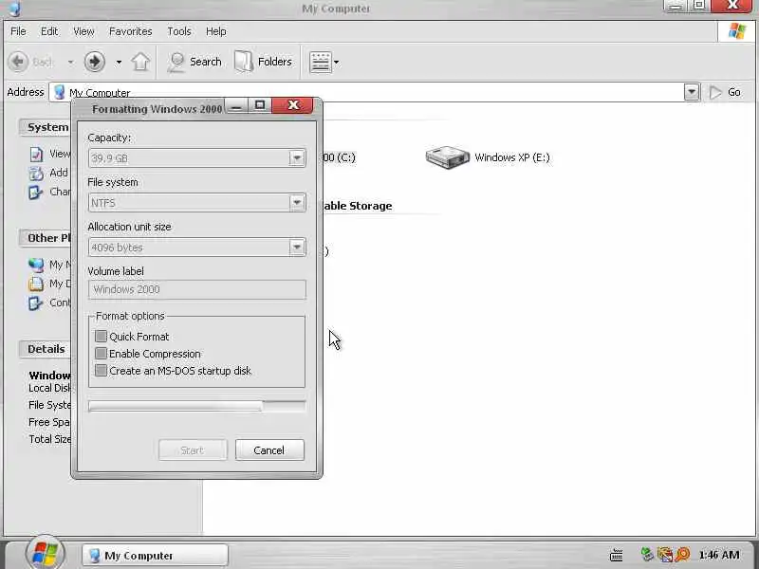
Task: Click the Windows flag logo in menu bar
Action: pyautogui.click(x=737, y=31)
